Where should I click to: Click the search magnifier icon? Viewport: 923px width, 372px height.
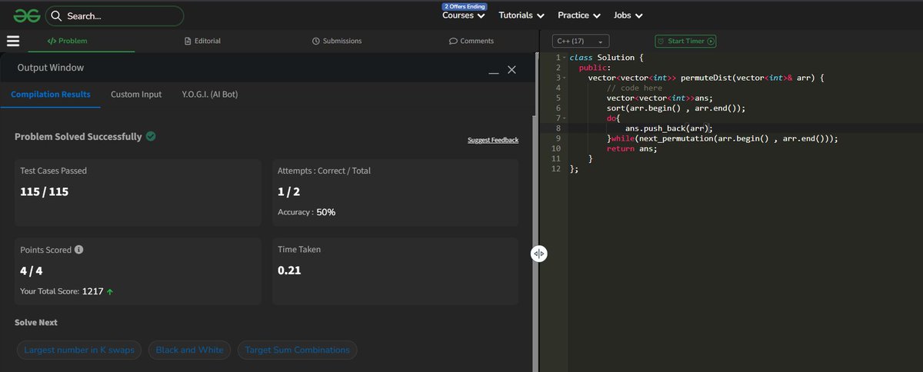tap(57, 15)
